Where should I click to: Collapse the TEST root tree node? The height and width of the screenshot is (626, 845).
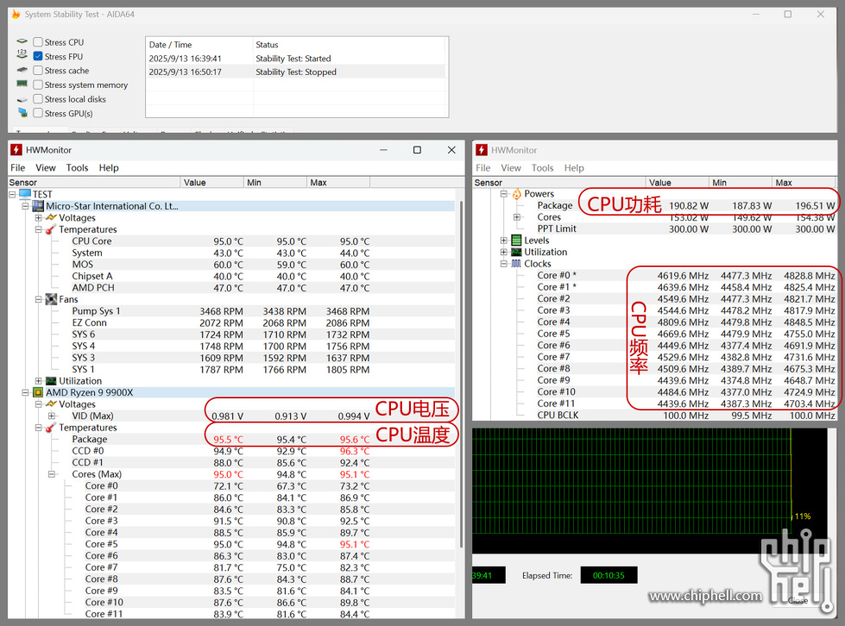click(x=12, y=194)
